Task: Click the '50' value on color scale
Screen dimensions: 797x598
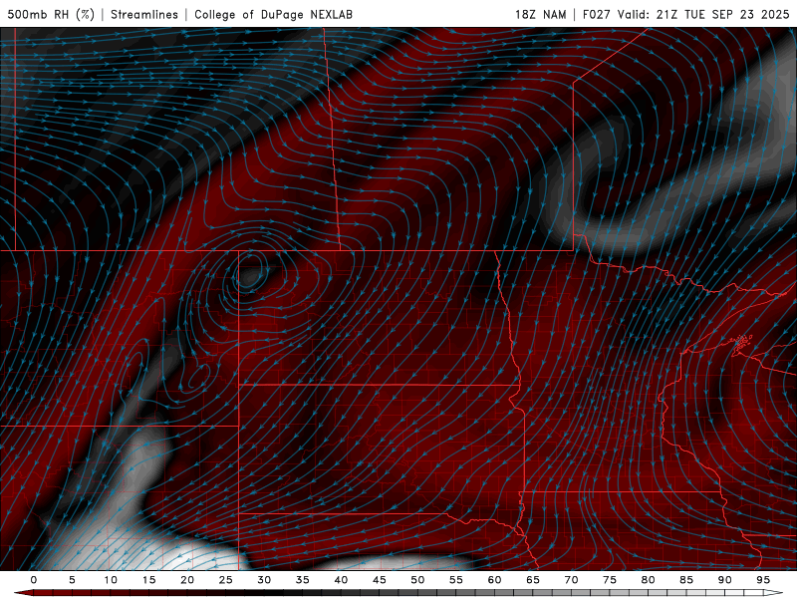Action: [417, 580]
